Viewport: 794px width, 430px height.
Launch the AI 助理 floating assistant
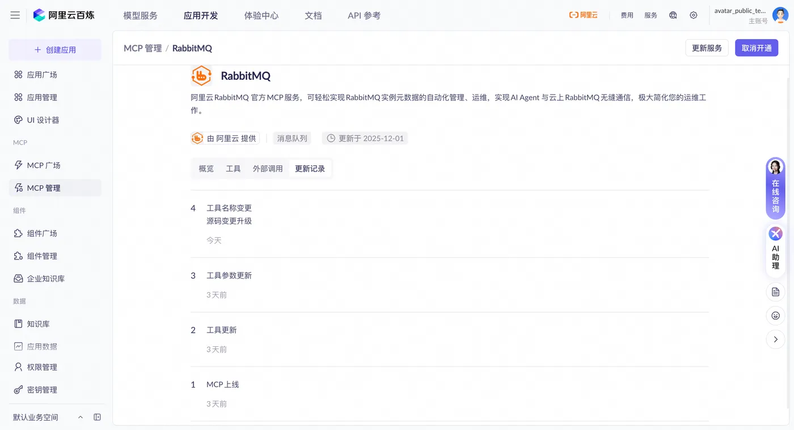point(775,251)
